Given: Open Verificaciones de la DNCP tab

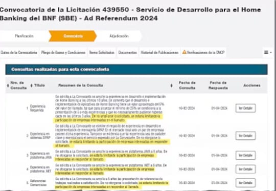Looking at the screenshot, I should pos(203,52).
